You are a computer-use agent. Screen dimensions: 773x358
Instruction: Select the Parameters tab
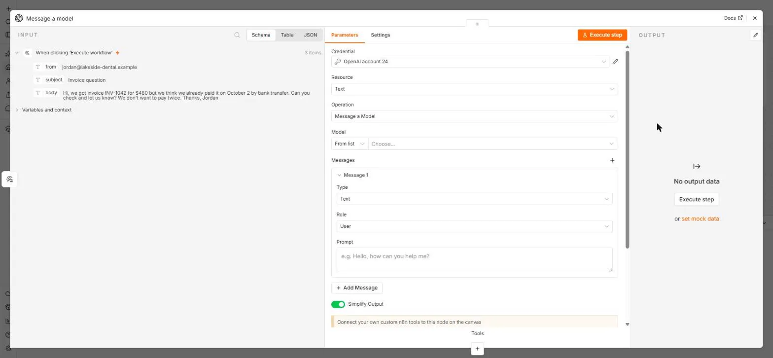point(345,35)
